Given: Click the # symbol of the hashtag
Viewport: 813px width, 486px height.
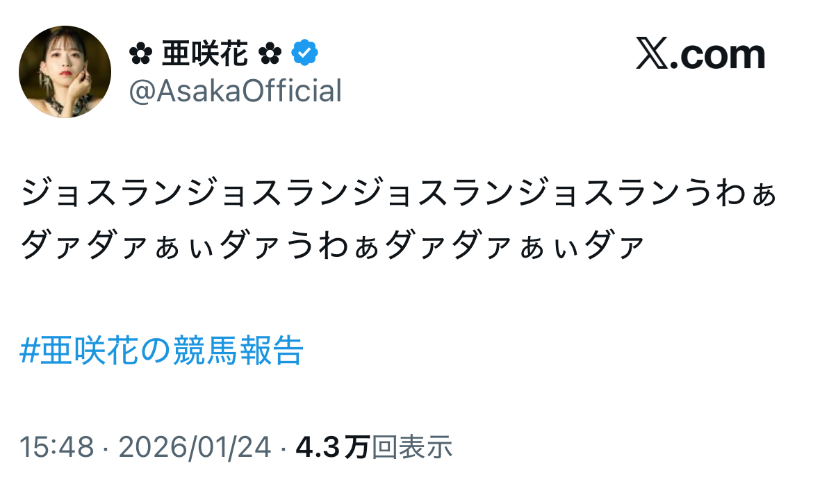Looking at the screenshot, I should (x=29, y=352).
